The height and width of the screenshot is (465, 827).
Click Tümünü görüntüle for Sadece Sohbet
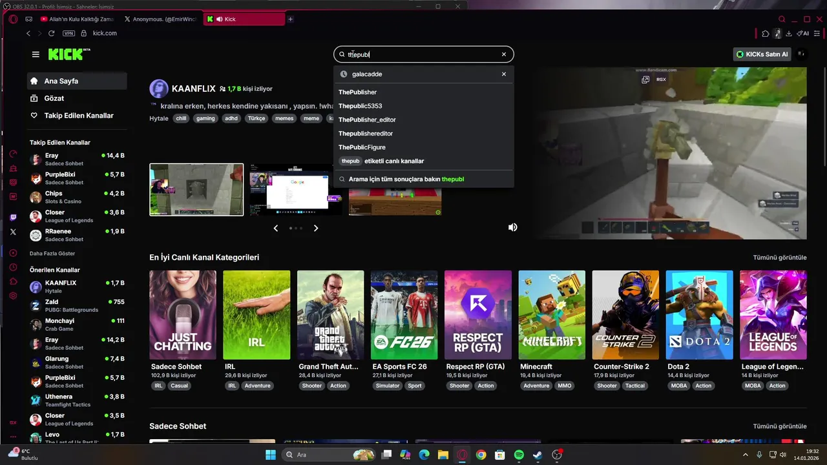[780, 426]
